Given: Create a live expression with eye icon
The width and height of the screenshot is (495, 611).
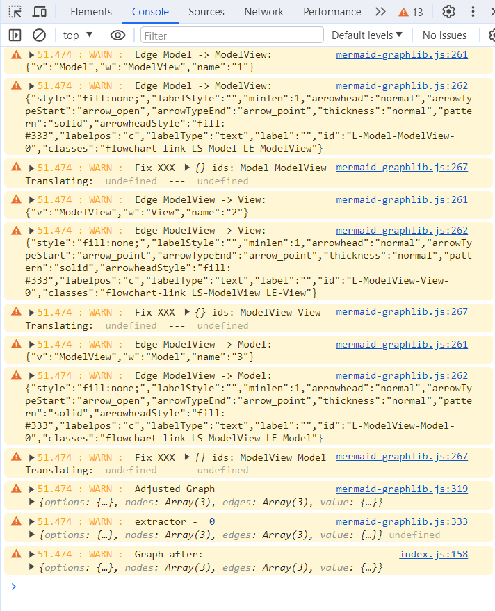Looking at the screenshot, I should [117, 35].
